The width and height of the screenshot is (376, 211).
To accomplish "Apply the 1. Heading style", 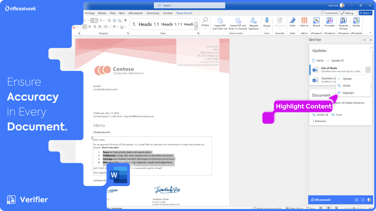I will point(142,24).
